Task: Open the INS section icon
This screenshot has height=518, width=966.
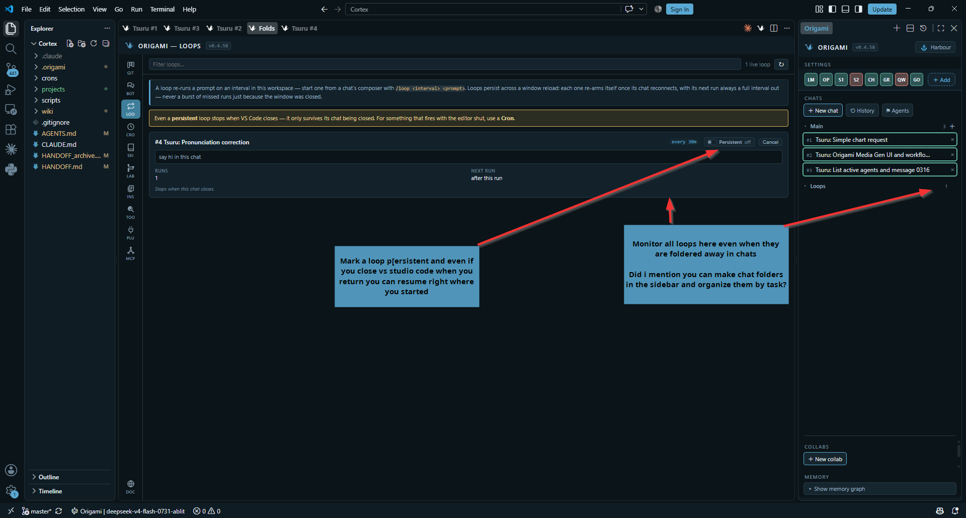Action: tap(130, 192)
